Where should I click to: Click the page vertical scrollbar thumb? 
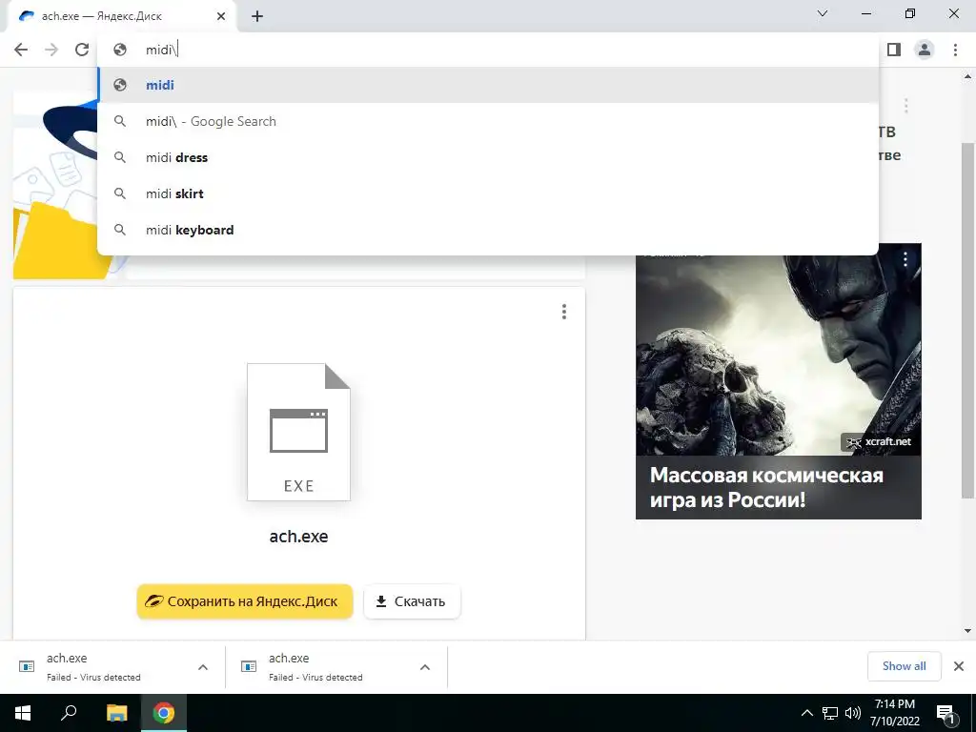click(x=968, y=320)
